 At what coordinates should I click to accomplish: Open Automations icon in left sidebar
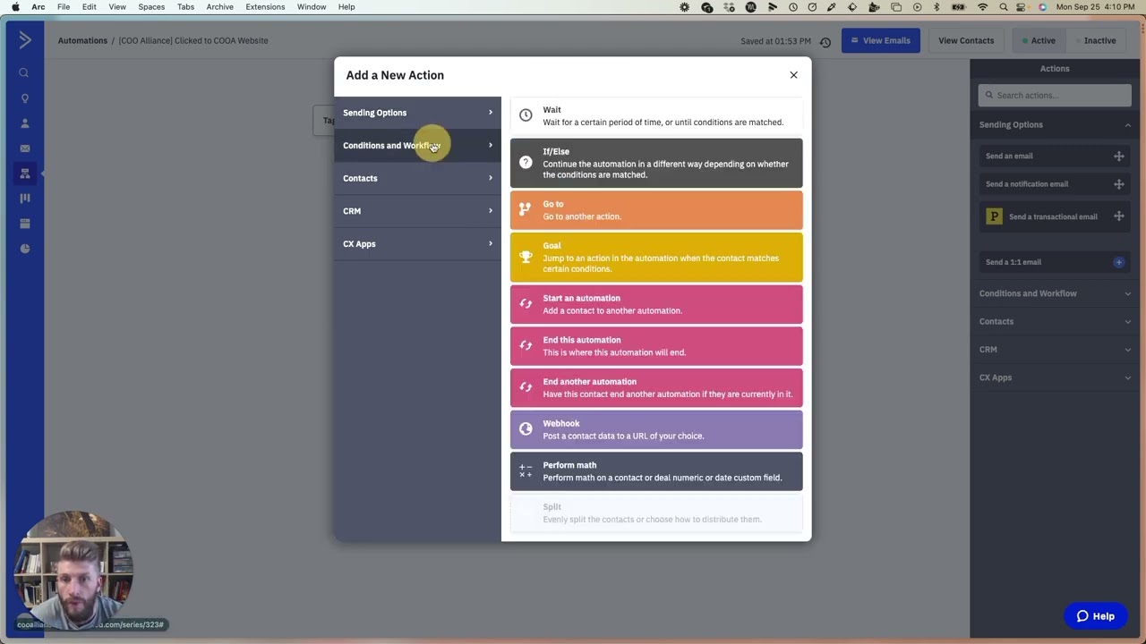24,174
